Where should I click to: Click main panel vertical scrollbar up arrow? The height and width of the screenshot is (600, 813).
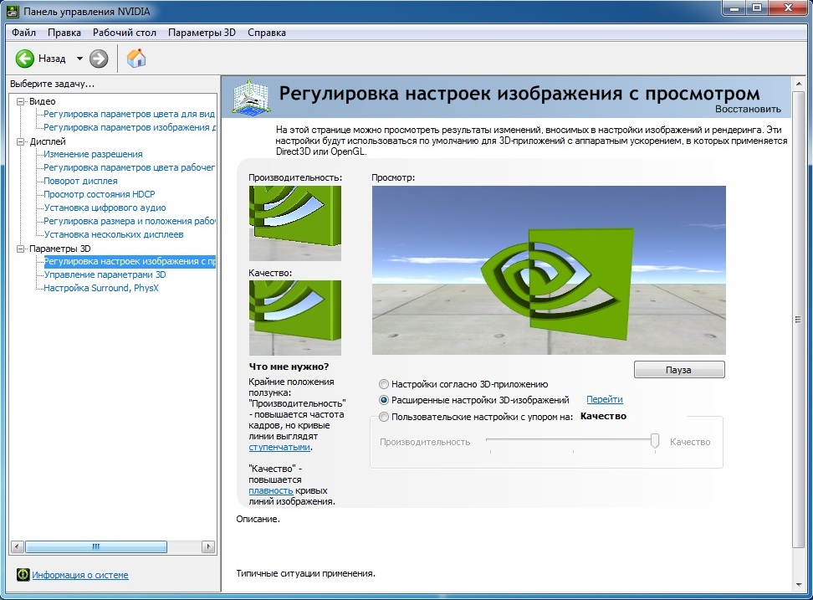(799, 83)
